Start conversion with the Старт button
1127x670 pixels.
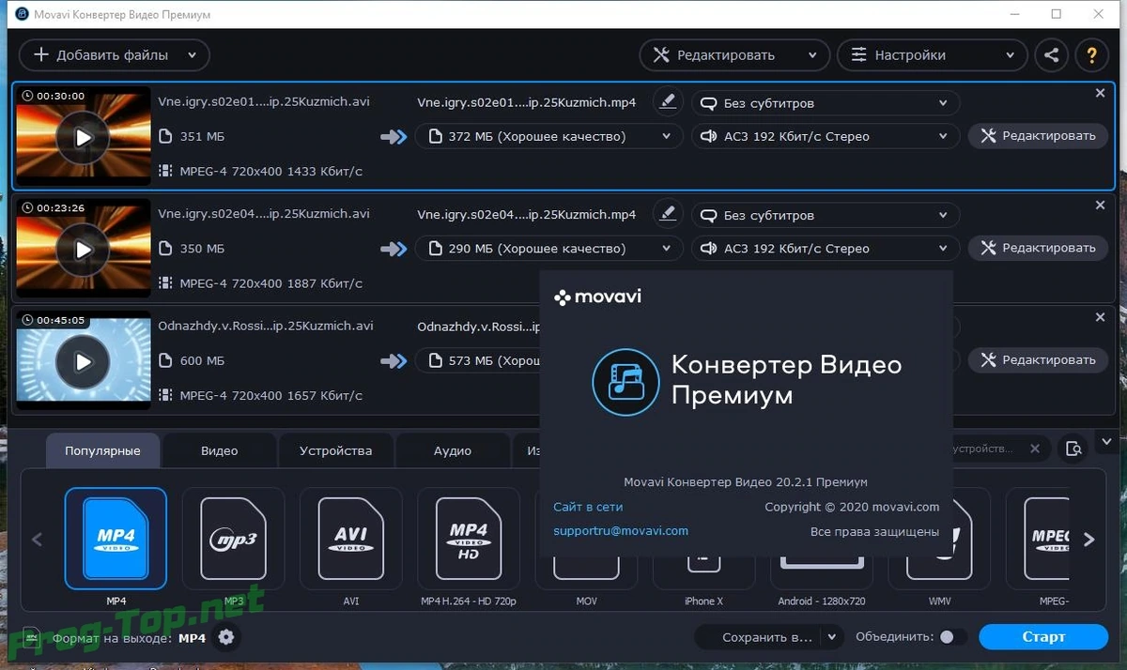click(x=1043, y=637)
